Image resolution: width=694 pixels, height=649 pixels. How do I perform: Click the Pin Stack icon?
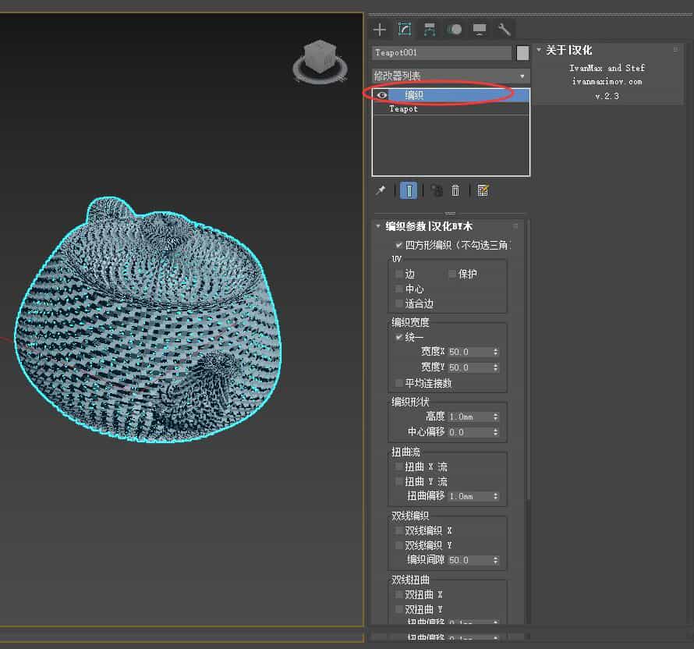pyautogui.click(x=381, y=190)
